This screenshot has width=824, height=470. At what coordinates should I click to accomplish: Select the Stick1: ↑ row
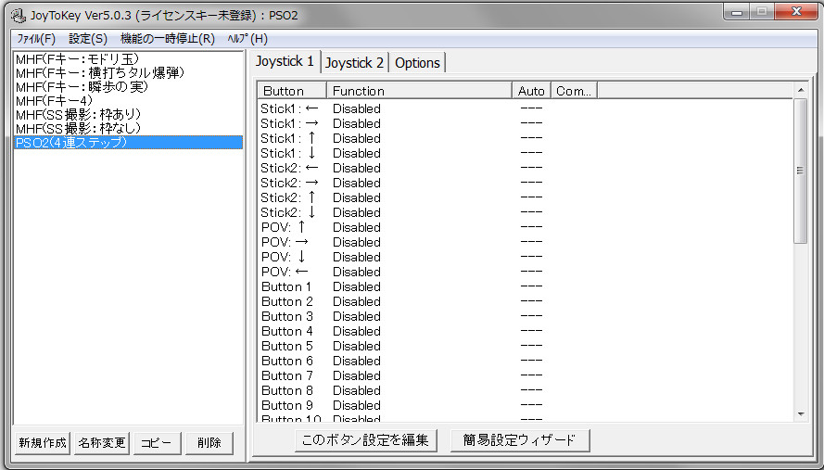click(526, 138)
